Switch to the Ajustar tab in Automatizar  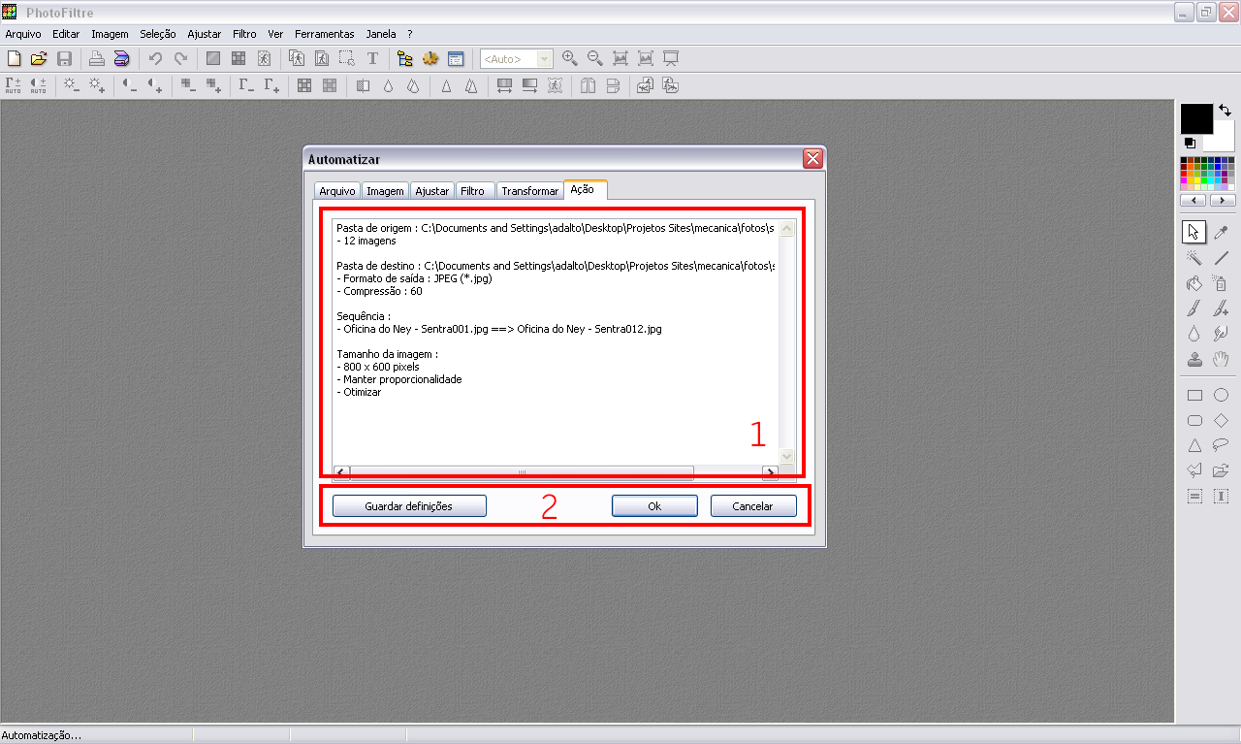[x=432, y=191]
